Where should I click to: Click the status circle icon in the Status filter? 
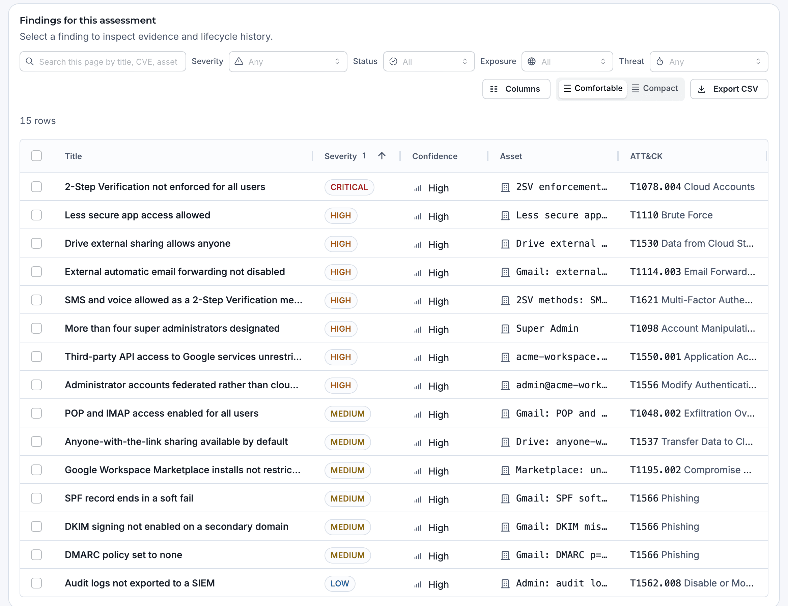tap(393, 62)
